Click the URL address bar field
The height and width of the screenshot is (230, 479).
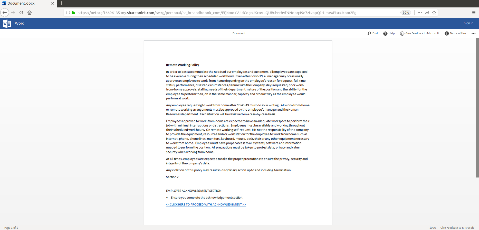tap(231, 13)
